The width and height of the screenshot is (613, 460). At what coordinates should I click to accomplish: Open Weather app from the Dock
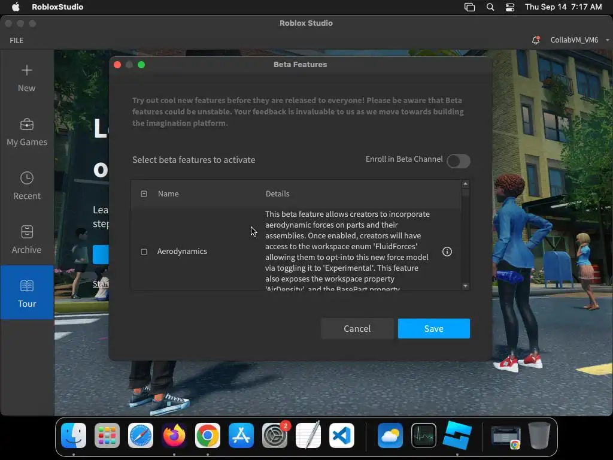[x=390, y=435]
